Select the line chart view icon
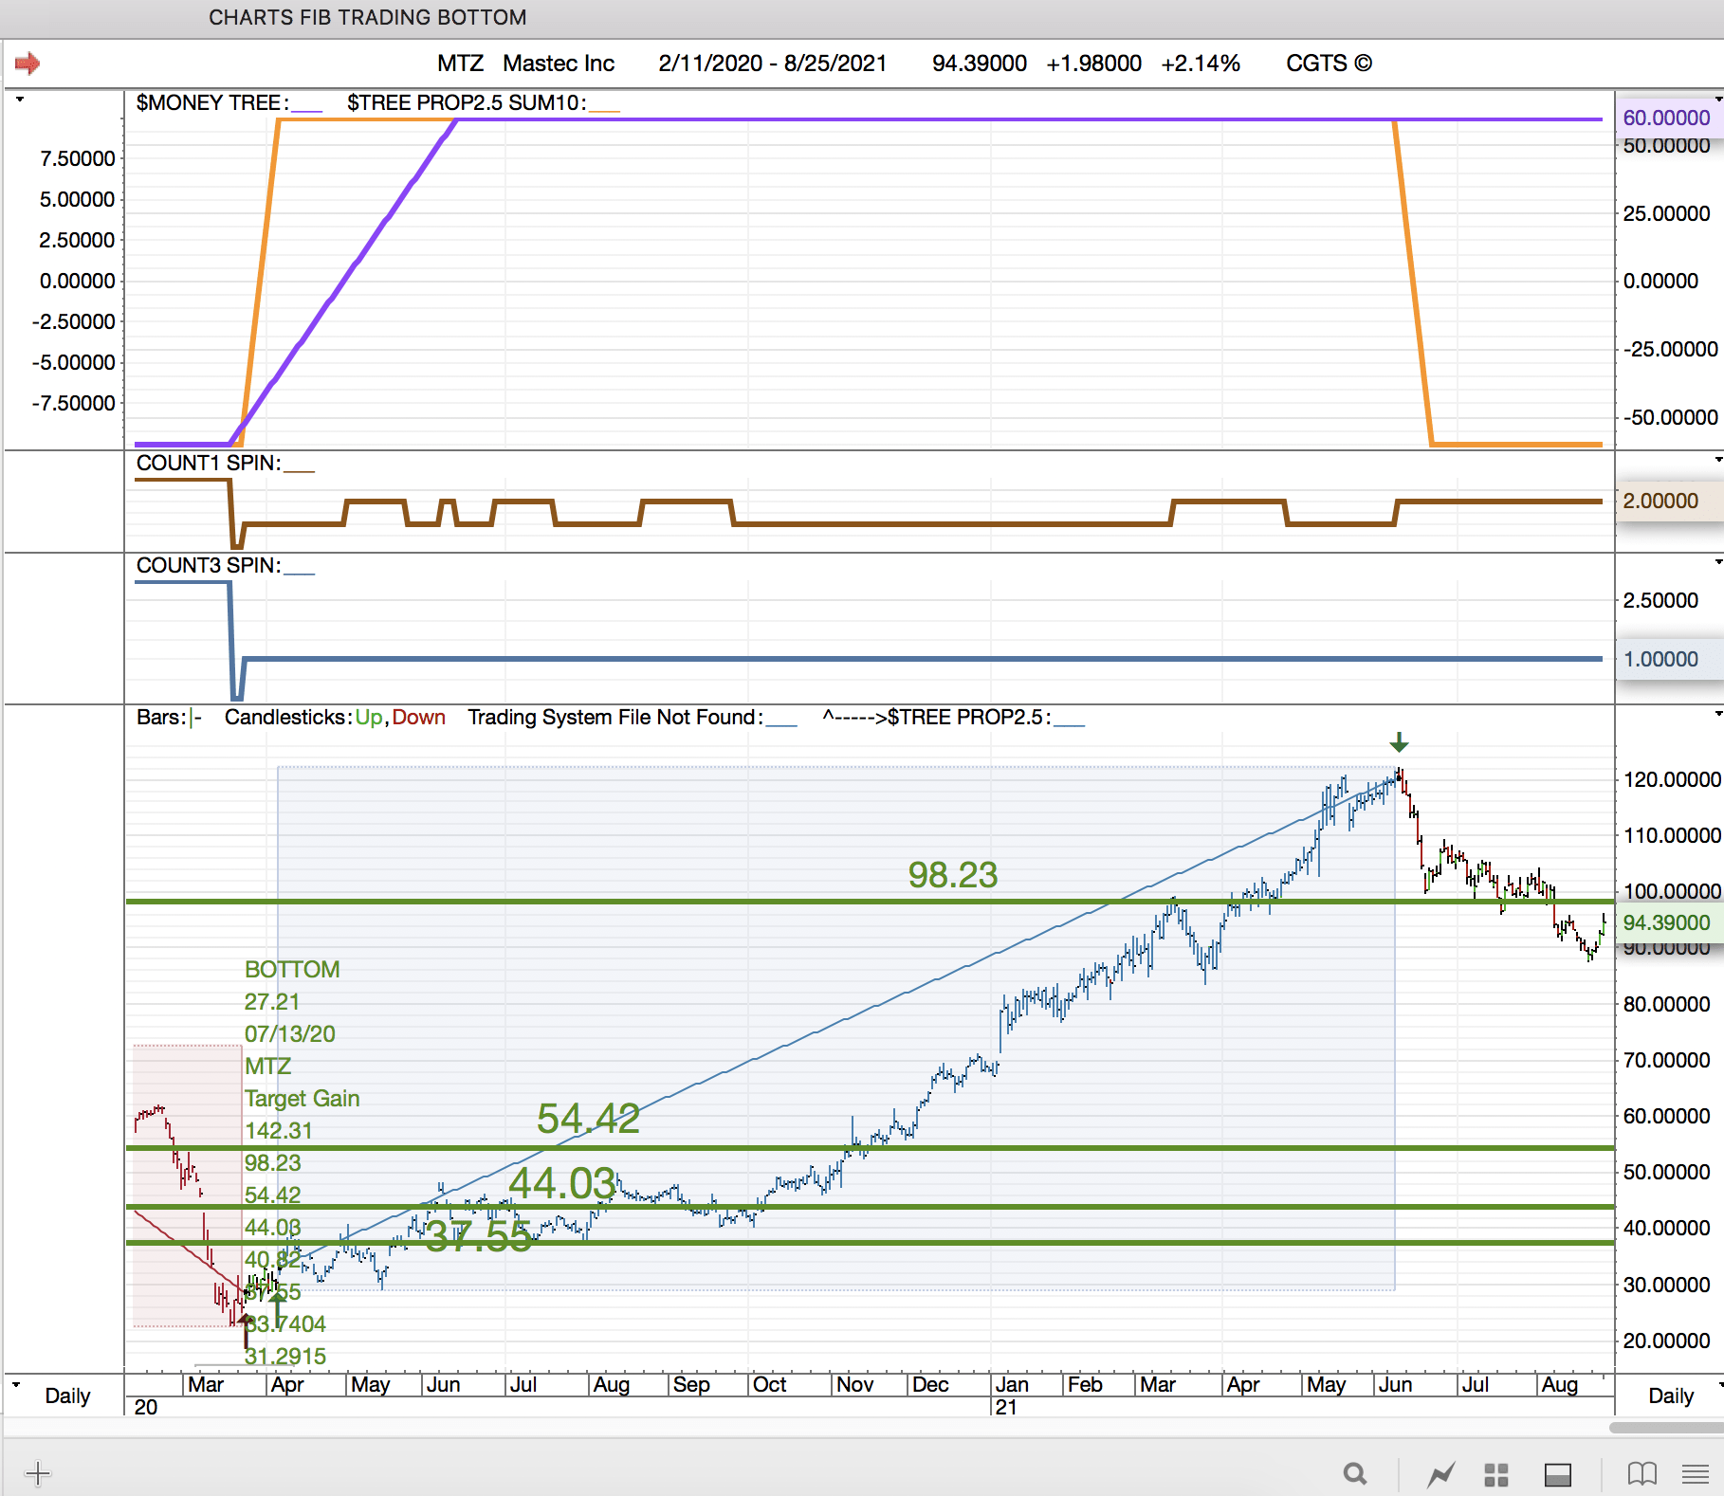This screenshot has height=1496, width=1724. tap(1441, 1474)
